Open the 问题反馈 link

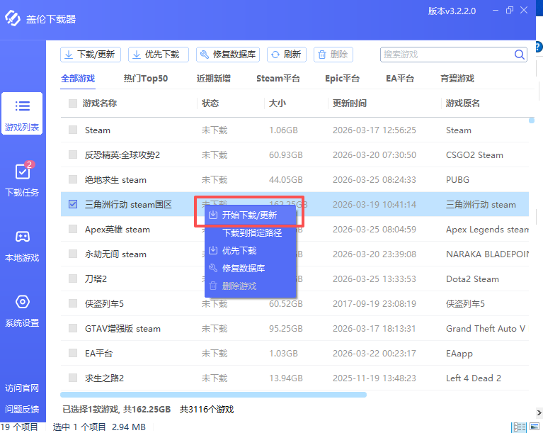coord(22,409)
